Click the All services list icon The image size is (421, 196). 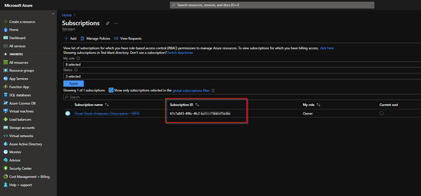coord(5,46)
